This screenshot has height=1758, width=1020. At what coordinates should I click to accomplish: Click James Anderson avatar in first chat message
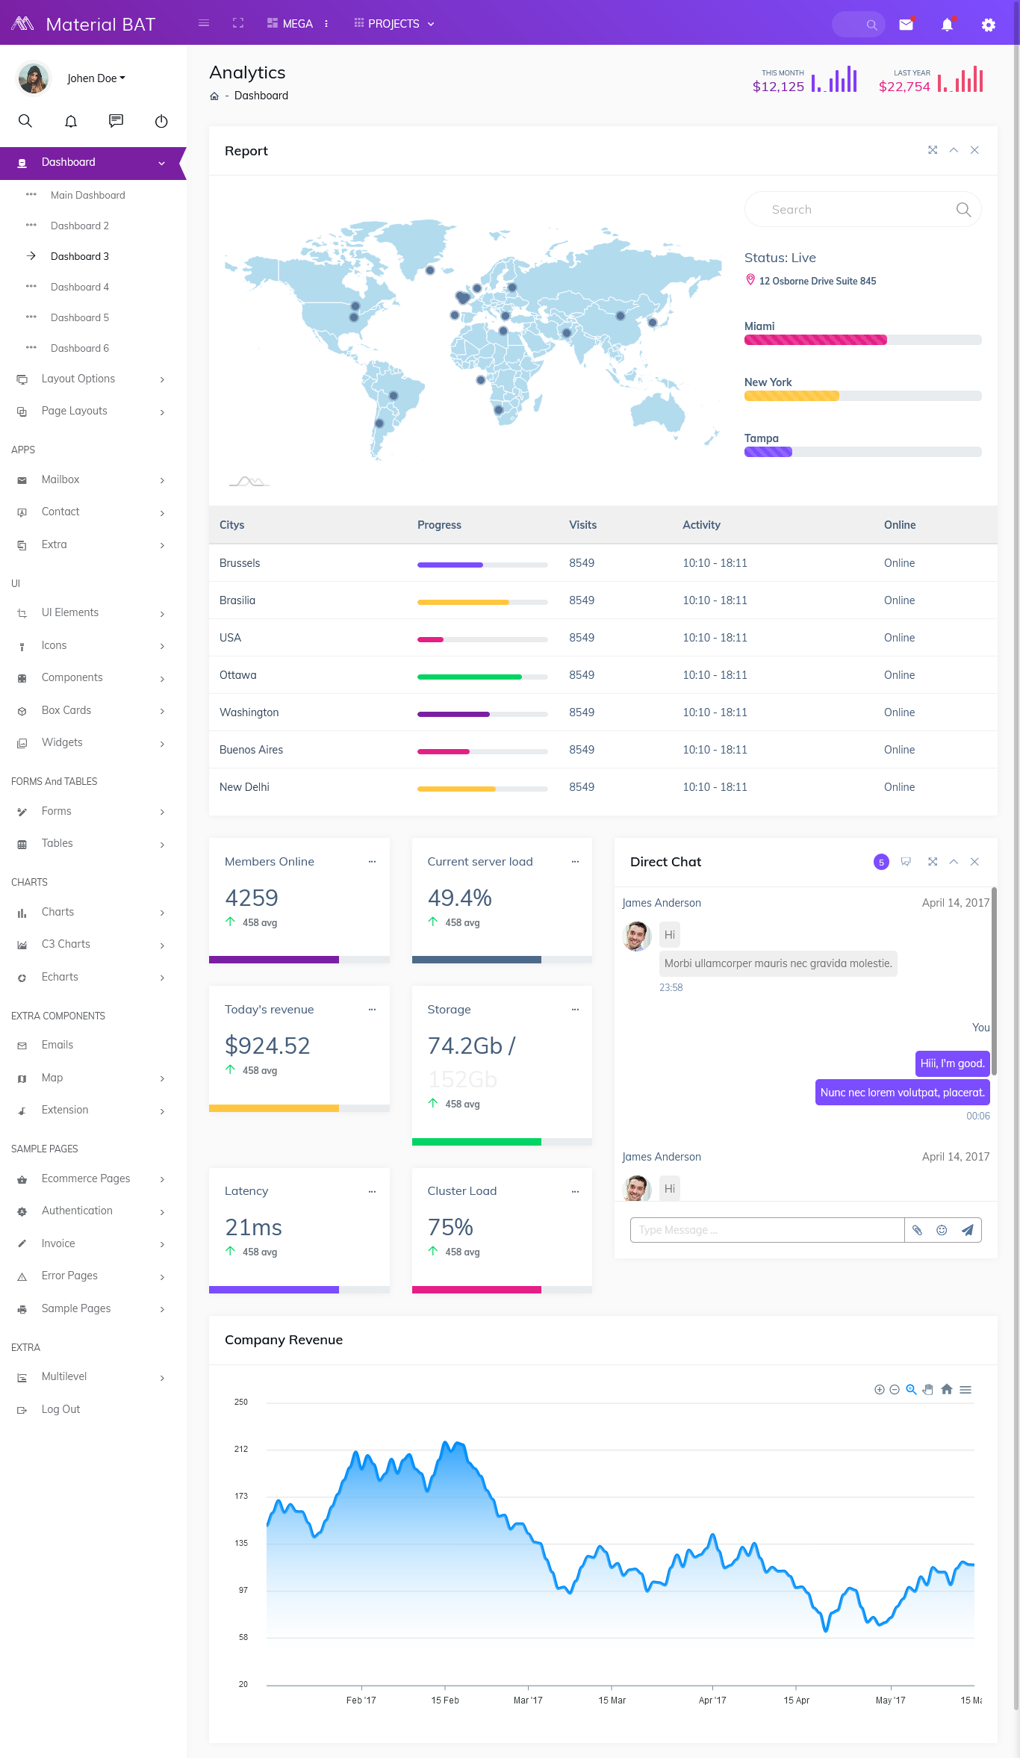pyautogui.click(x=637, y=937)
